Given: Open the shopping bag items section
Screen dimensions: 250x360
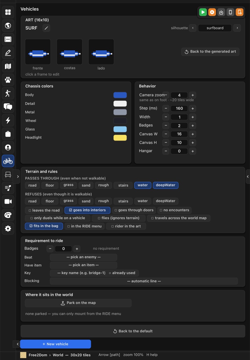Looking at the screenshot, I should (8, 134).
